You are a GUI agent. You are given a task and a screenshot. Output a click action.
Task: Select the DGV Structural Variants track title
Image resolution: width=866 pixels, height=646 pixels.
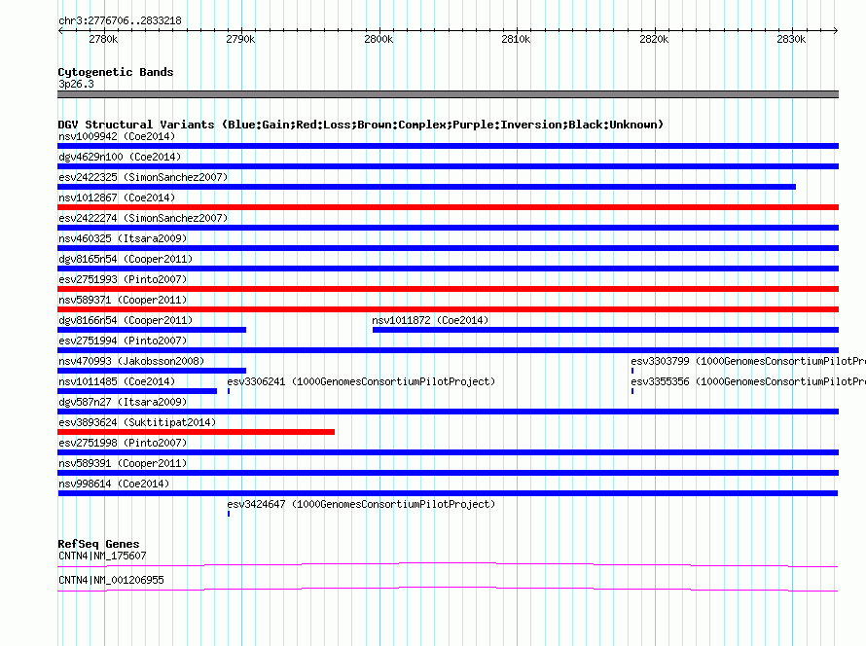coord(361,125)
